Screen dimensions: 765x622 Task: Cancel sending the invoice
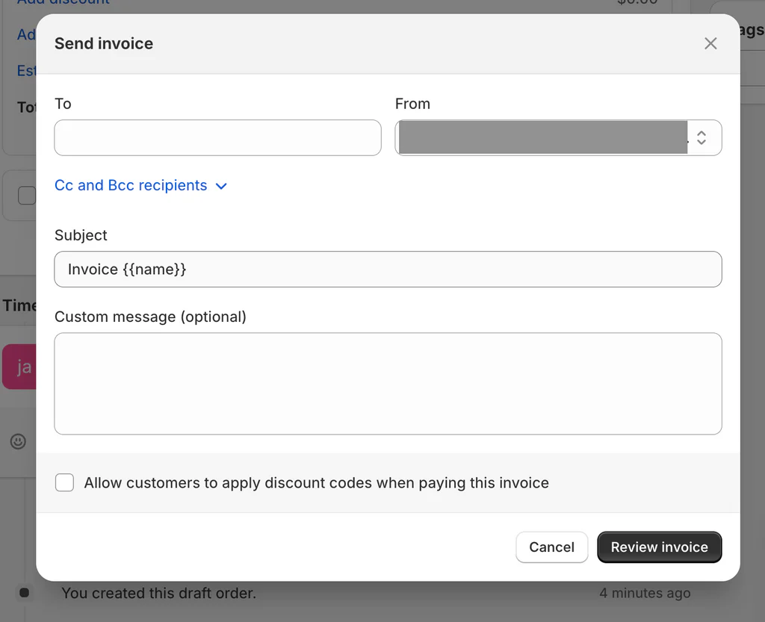(552, 547)
